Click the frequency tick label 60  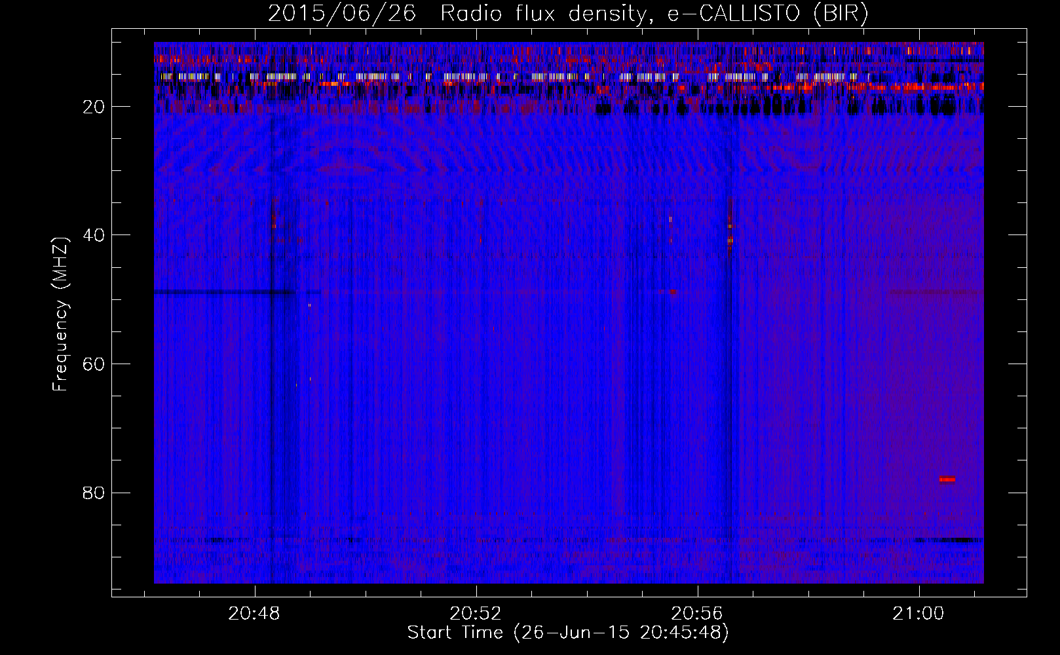[94, 364]
